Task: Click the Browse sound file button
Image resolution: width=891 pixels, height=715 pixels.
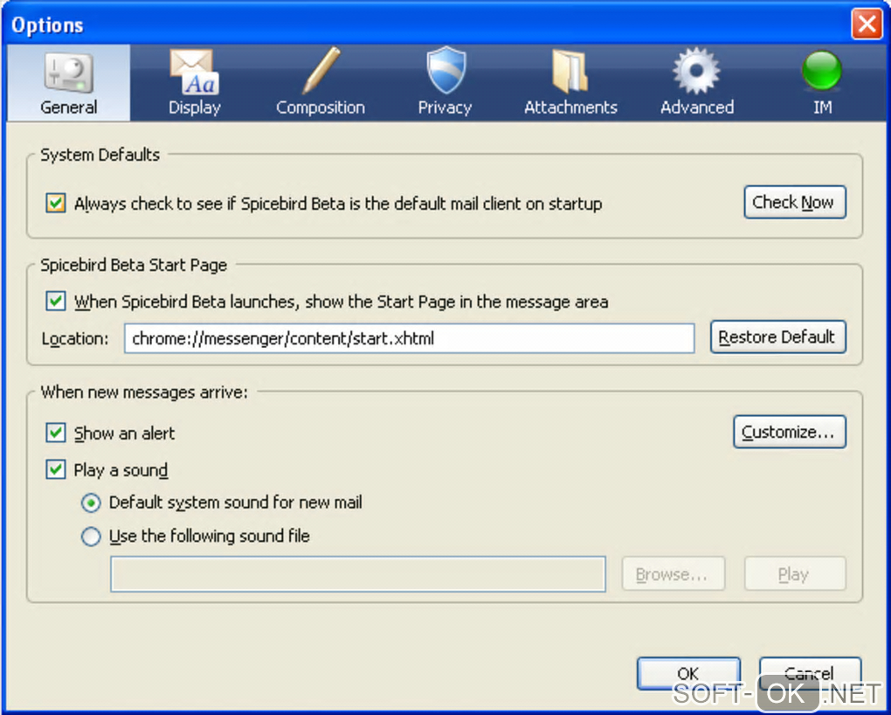Action: [x=673, y=574]
